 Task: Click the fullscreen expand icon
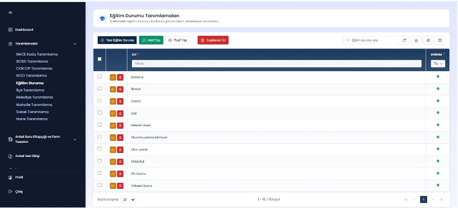440,40
